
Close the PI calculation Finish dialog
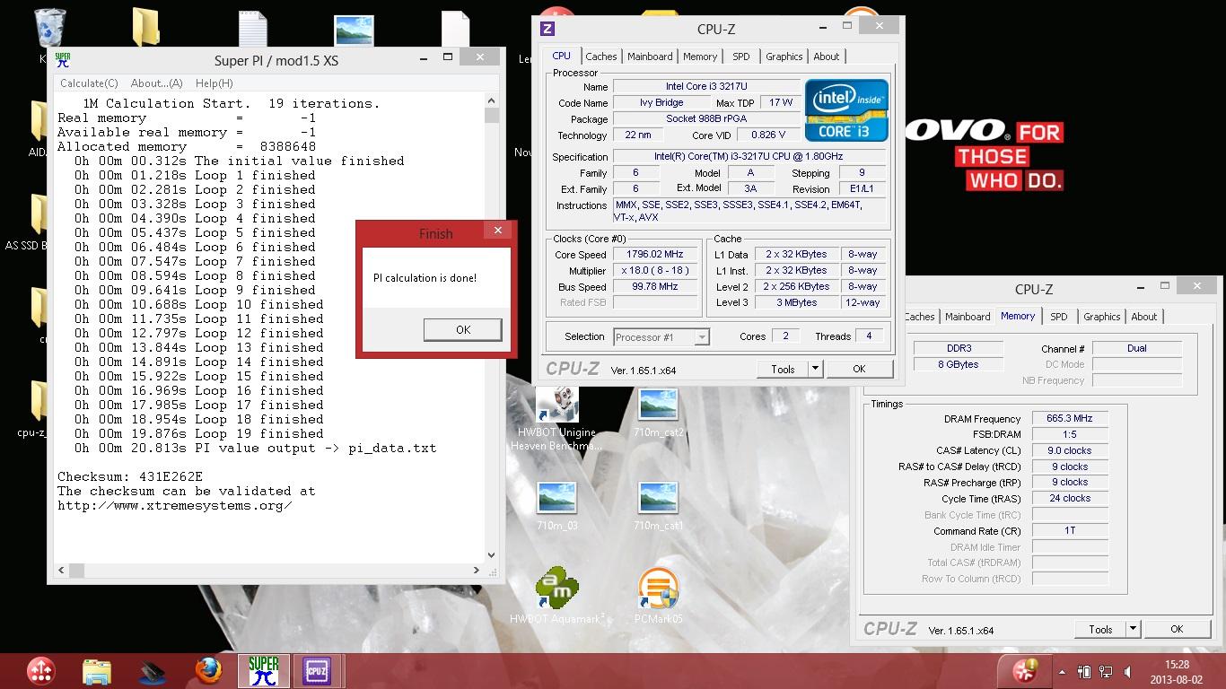(x=498, y=231)
